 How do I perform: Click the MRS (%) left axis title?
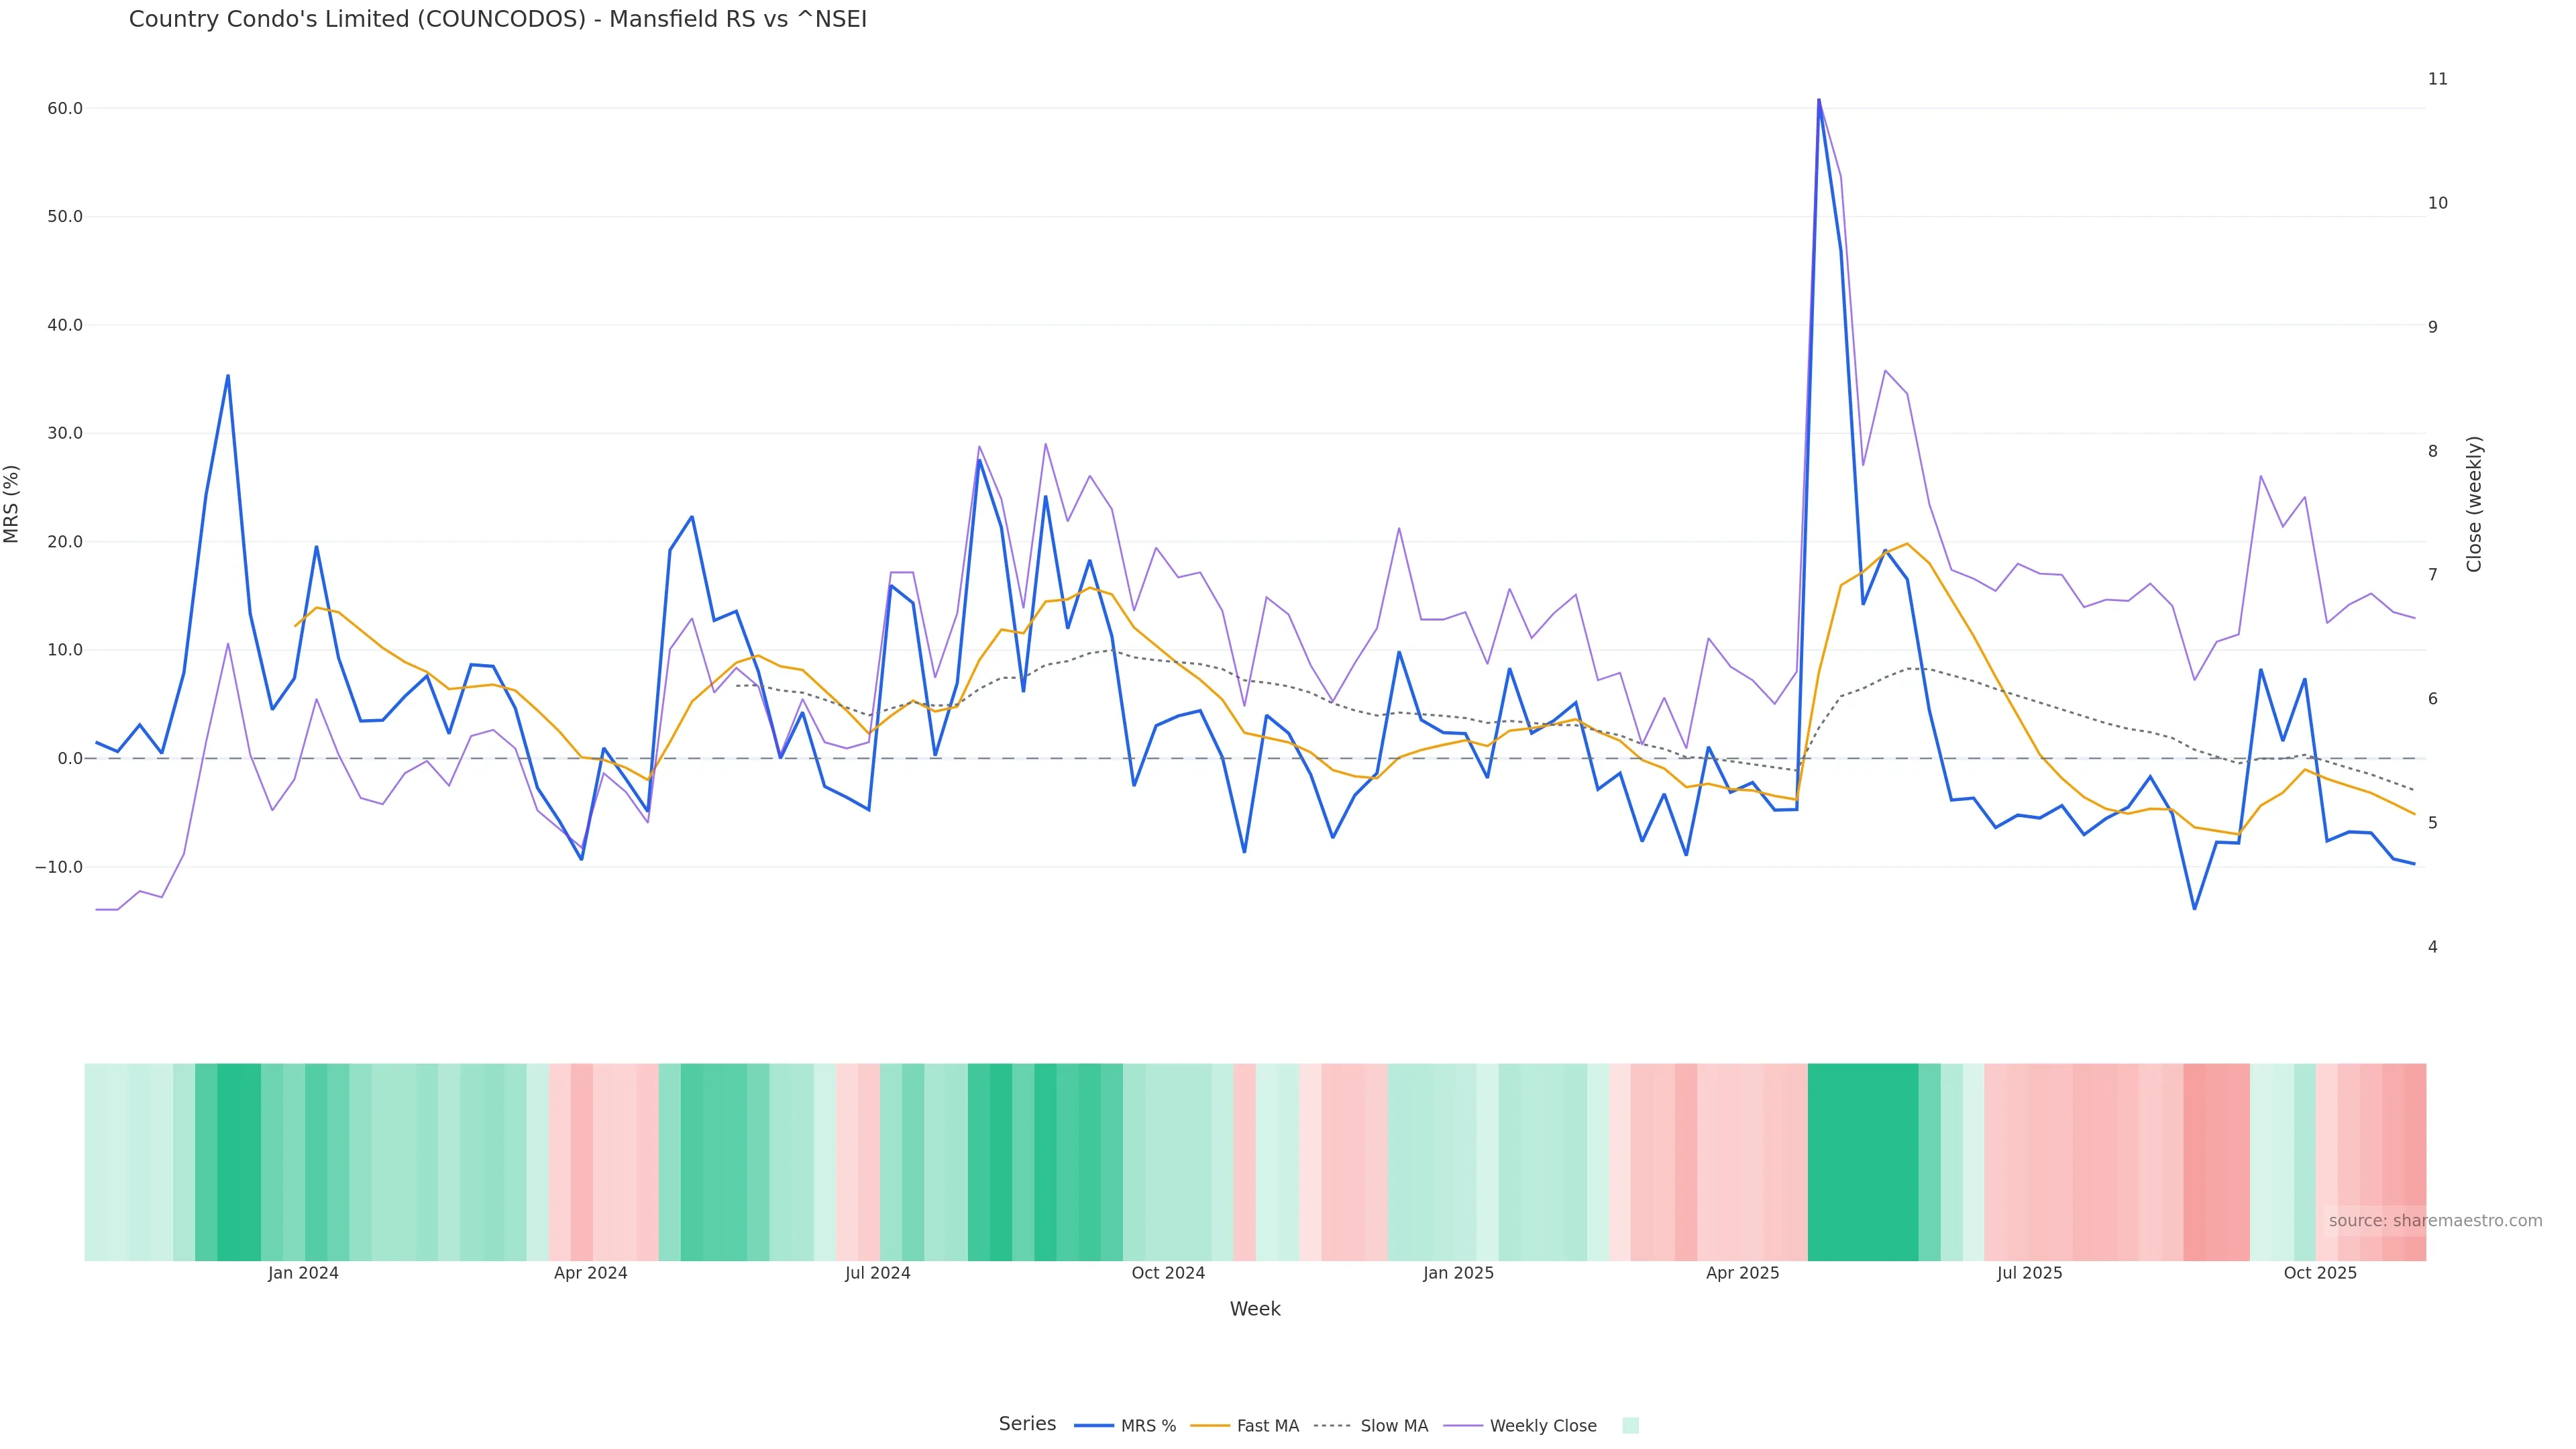pos(12,504)
